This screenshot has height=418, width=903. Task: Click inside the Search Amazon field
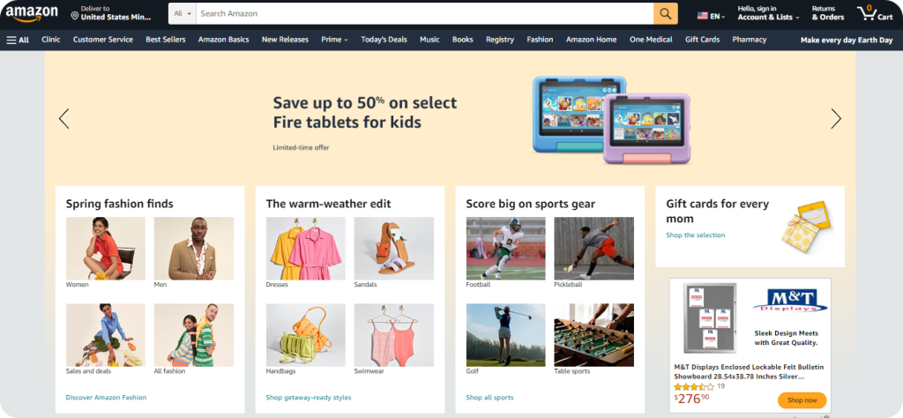[424, 13]
